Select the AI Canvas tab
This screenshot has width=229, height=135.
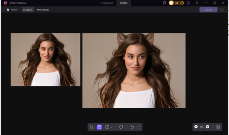(28, 10)
